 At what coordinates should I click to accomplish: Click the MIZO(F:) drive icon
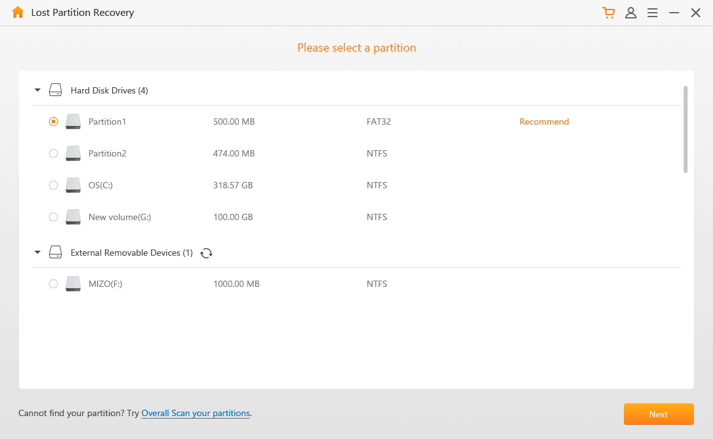[73, 283]
